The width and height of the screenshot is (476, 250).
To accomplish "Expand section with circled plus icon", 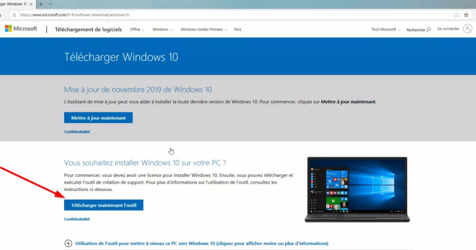I will point(68,243).
